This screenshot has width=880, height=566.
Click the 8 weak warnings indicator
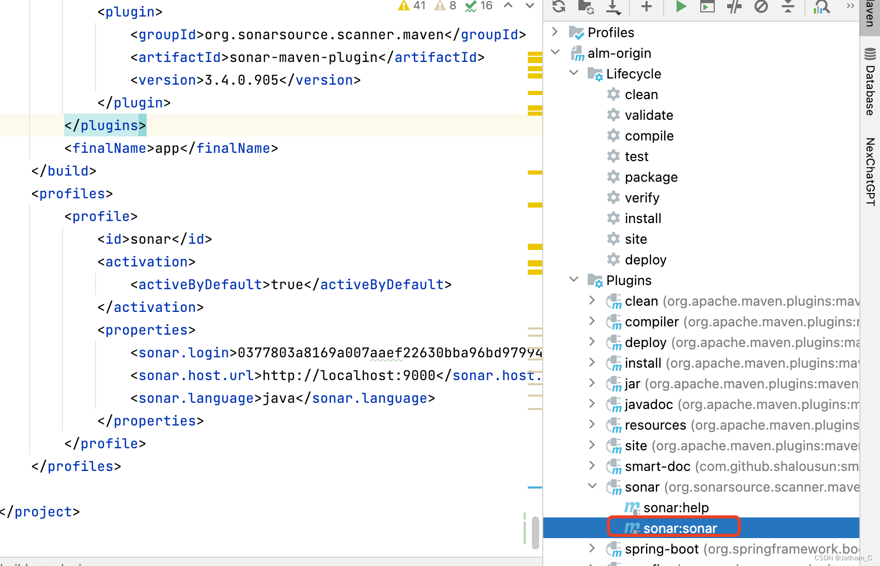tap(445, 6)
